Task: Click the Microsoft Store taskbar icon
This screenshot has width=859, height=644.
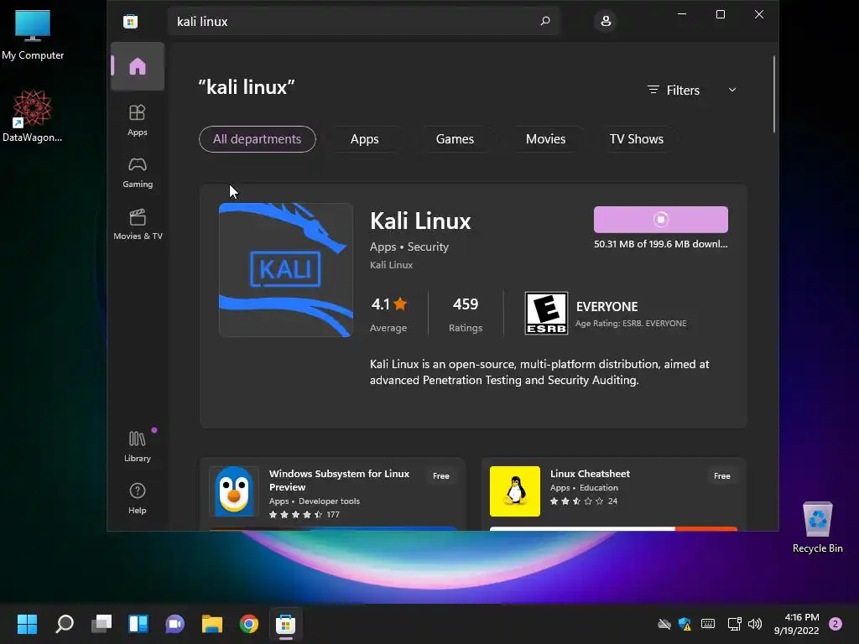Action: coord(285,623)
